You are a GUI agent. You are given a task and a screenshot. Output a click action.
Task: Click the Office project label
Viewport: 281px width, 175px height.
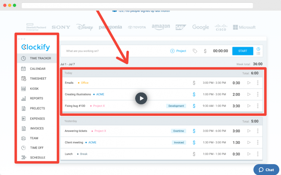pos(85,83)
